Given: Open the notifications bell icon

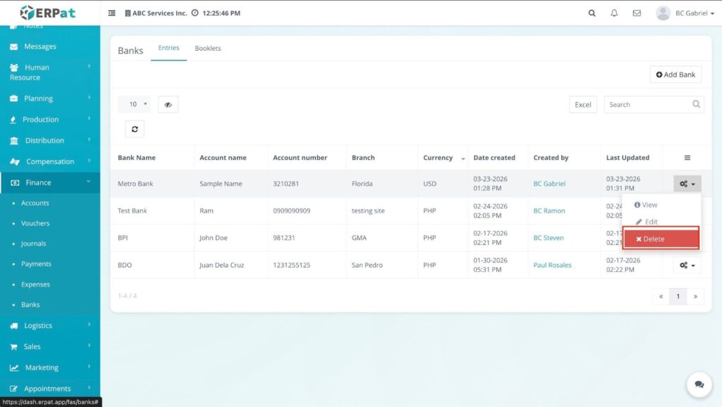Looking at the screenshot, I should [x=614, y=13].
